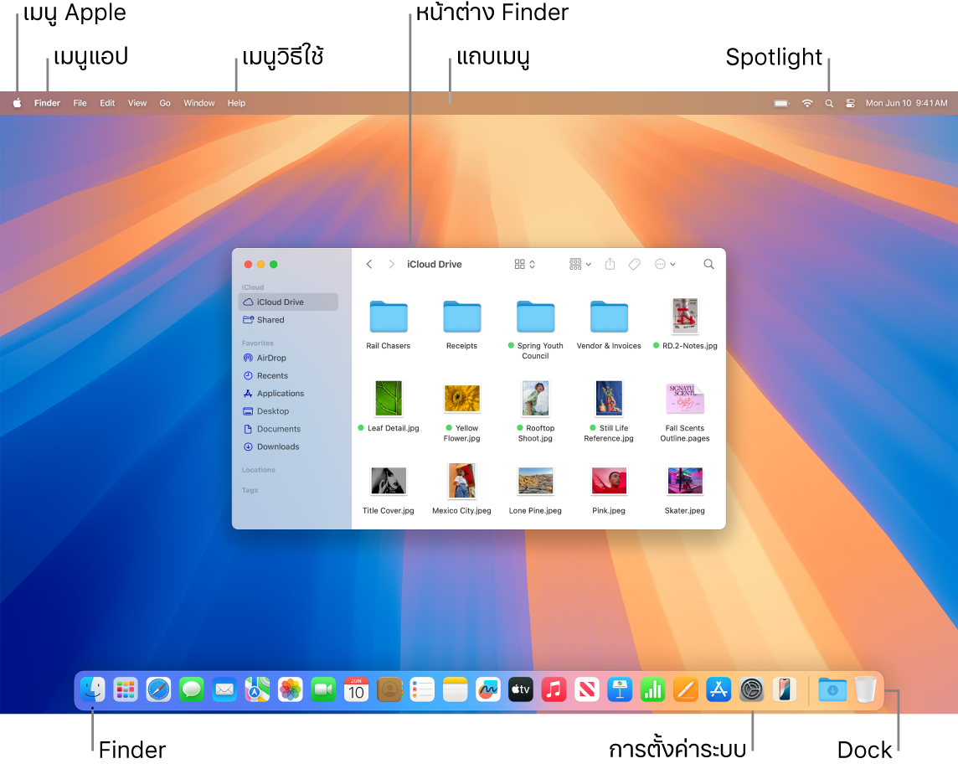Viewport: 958px width, 769px height.
Task: Click the search magnifier in the Finder window
Action: point(708,264)
